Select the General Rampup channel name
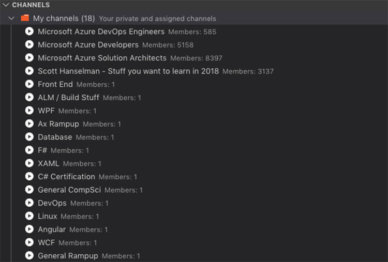The width and height of the screenshot is (388, 262). tap(68, 256)
